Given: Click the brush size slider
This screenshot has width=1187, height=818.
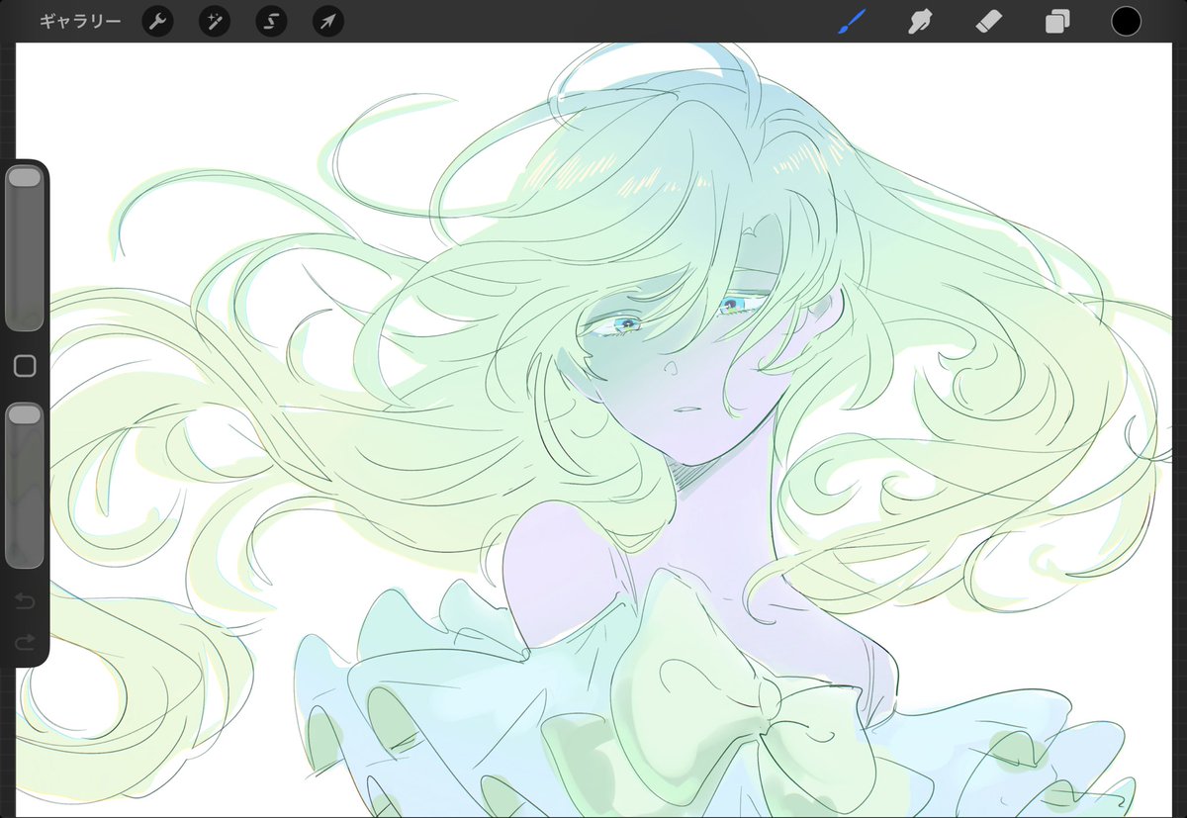Looking at the screenshot, I should (25, 248).
